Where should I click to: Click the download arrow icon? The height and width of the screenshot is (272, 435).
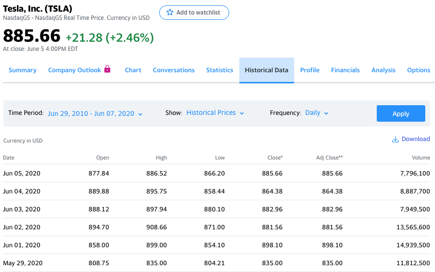(x=395, y=139)
